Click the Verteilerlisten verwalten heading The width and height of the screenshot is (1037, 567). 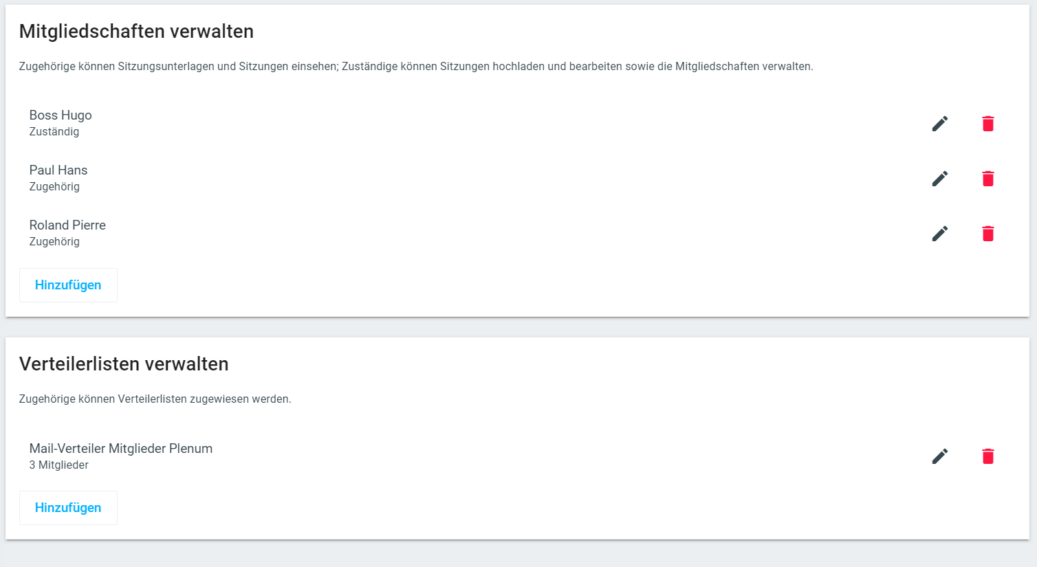pos(124,364)
